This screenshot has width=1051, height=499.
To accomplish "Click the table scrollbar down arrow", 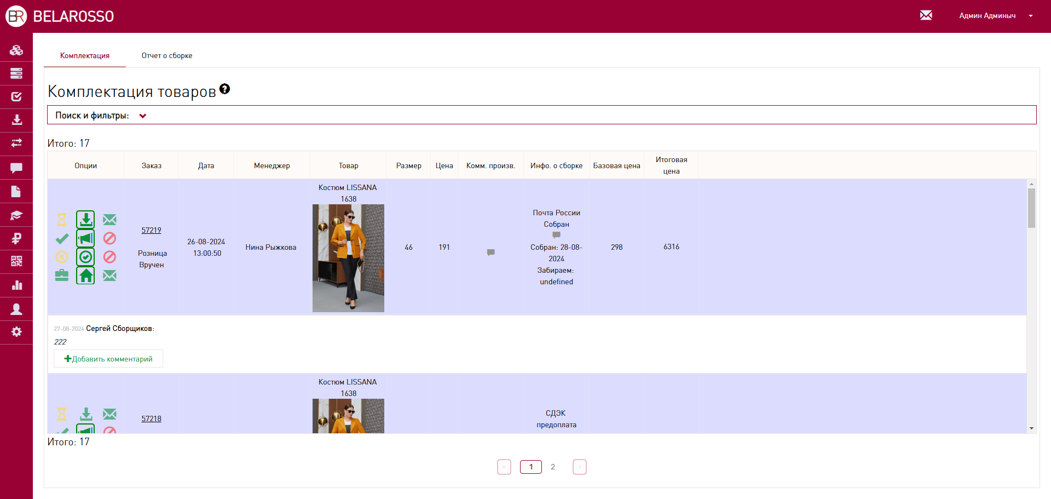I will click(1031, 428).
